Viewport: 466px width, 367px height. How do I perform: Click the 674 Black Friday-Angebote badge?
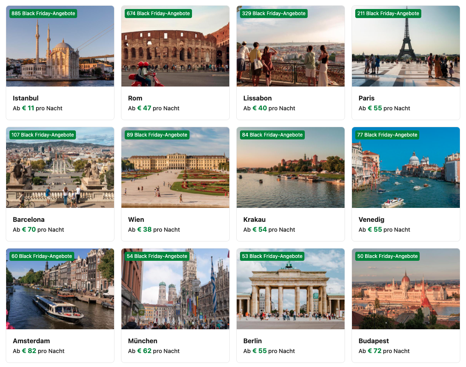(x=158, y=14)
